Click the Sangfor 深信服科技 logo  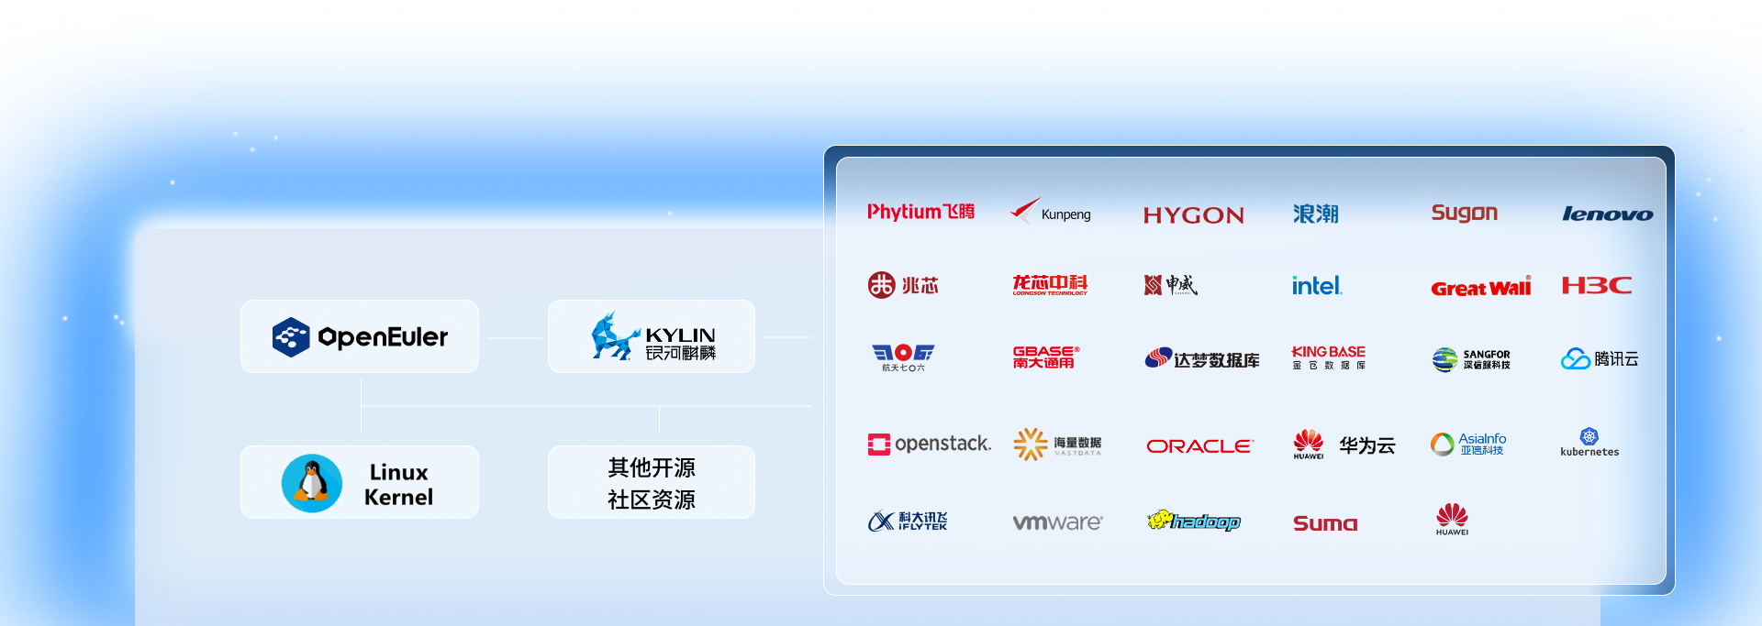click(1471, 359)
